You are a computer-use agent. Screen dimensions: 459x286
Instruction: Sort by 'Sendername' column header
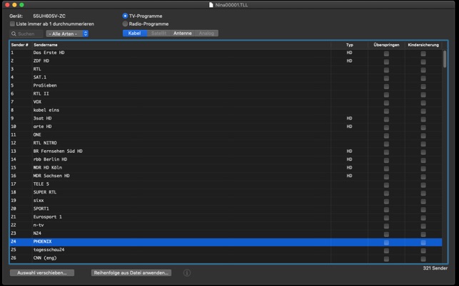click(46, 45)
